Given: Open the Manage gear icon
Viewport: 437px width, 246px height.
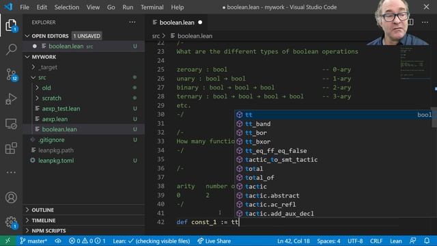Looking at the screenshot, I should 11,222.
